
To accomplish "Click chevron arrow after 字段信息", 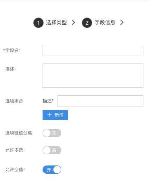I will (122, 22).
